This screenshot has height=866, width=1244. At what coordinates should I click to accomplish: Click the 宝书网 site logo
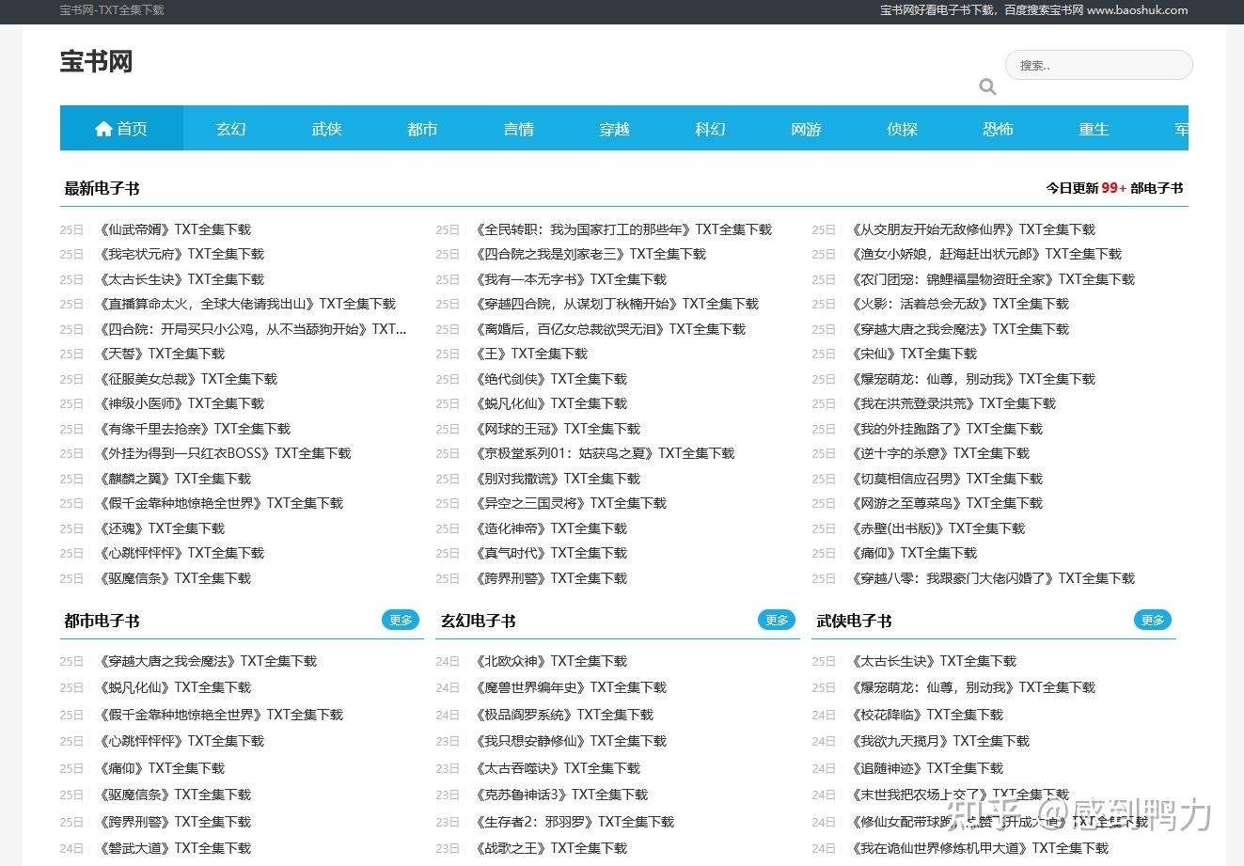pos(95,61)
